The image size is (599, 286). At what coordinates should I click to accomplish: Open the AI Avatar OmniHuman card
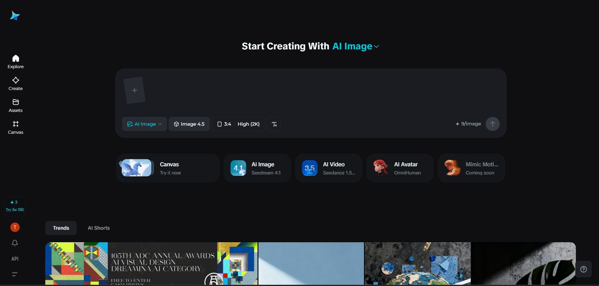(x=400, y=168)
